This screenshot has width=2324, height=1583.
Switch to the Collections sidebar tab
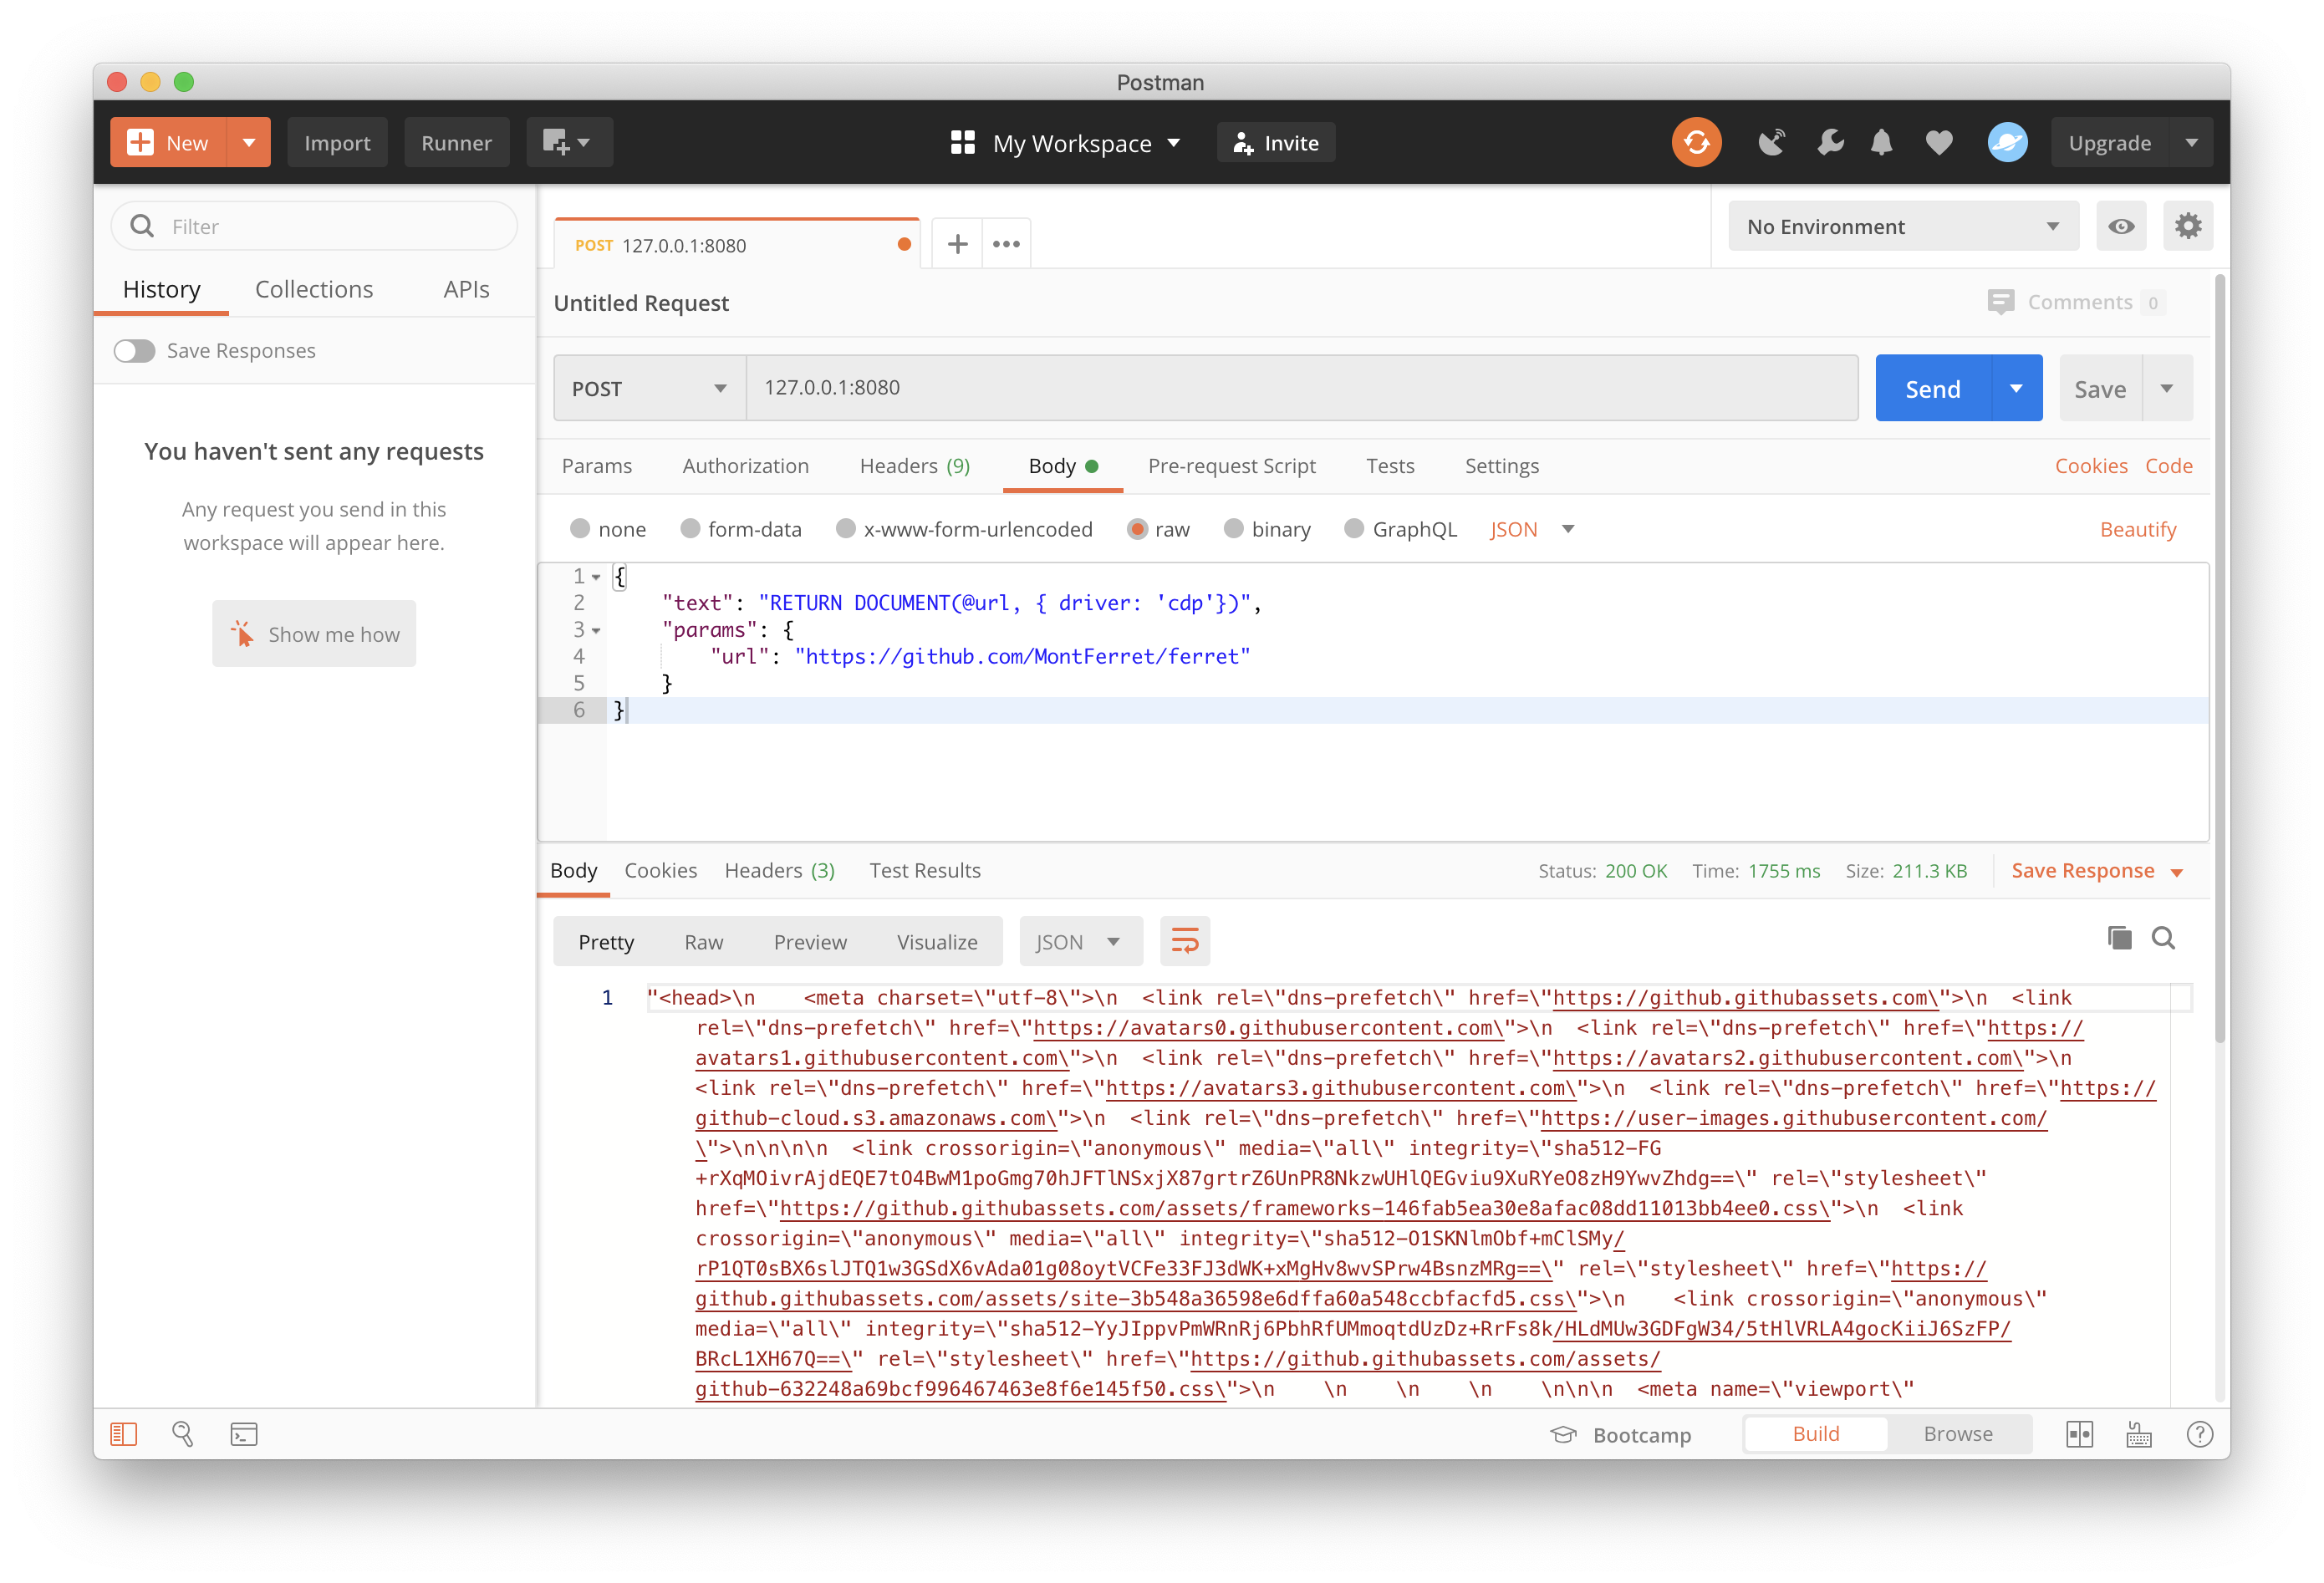click(314, 290)
